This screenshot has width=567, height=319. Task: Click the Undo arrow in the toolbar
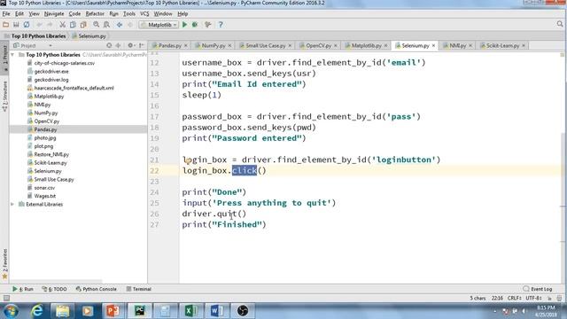[x=39, y=25]
